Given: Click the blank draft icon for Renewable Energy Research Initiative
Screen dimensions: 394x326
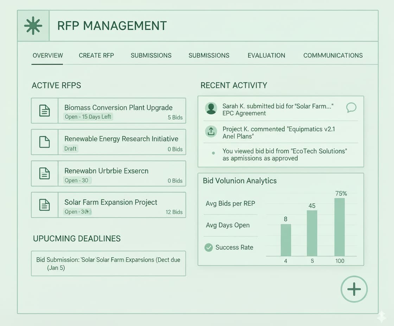Looking at the screenshot, I should pos(45,142).
